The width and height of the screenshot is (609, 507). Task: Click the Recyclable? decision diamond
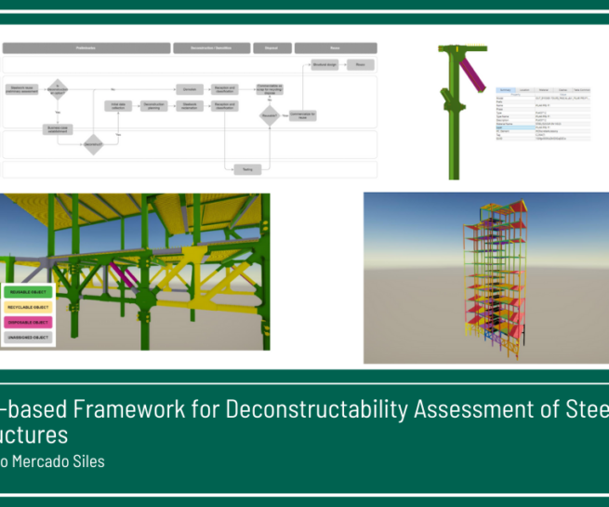[270, 113]
